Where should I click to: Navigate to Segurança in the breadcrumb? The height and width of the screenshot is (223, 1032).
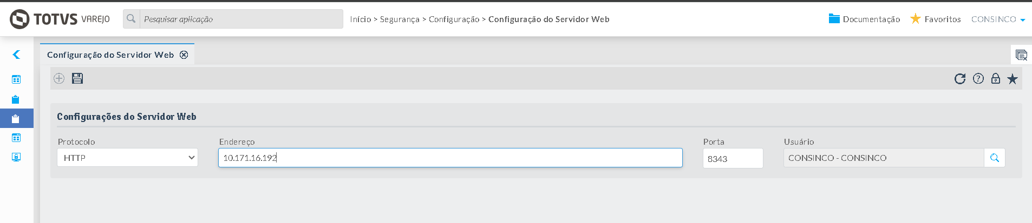[399, 19]
